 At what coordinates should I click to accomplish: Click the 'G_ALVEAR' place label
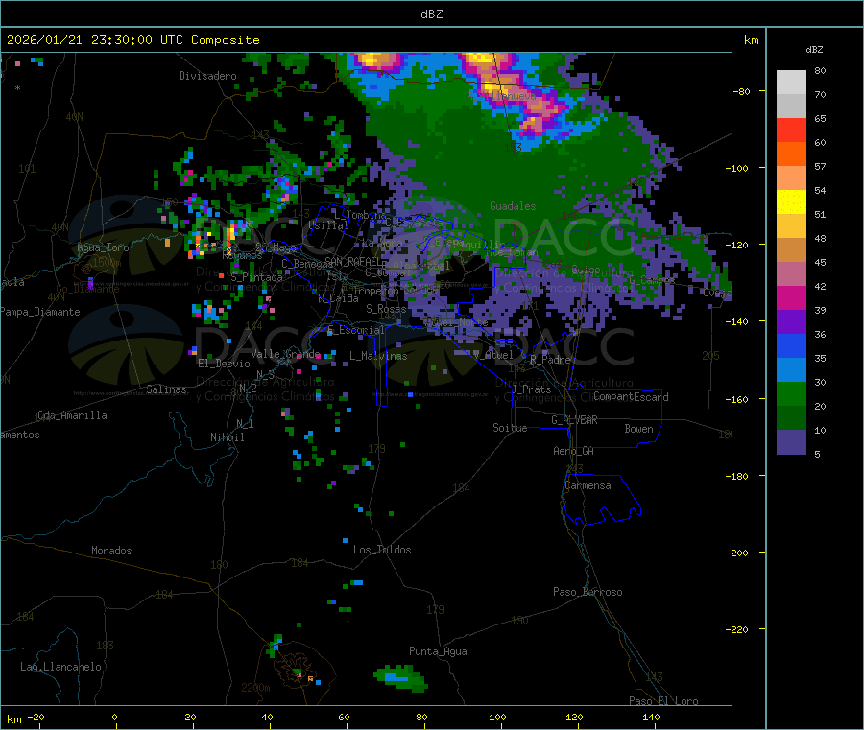point(574,420)
